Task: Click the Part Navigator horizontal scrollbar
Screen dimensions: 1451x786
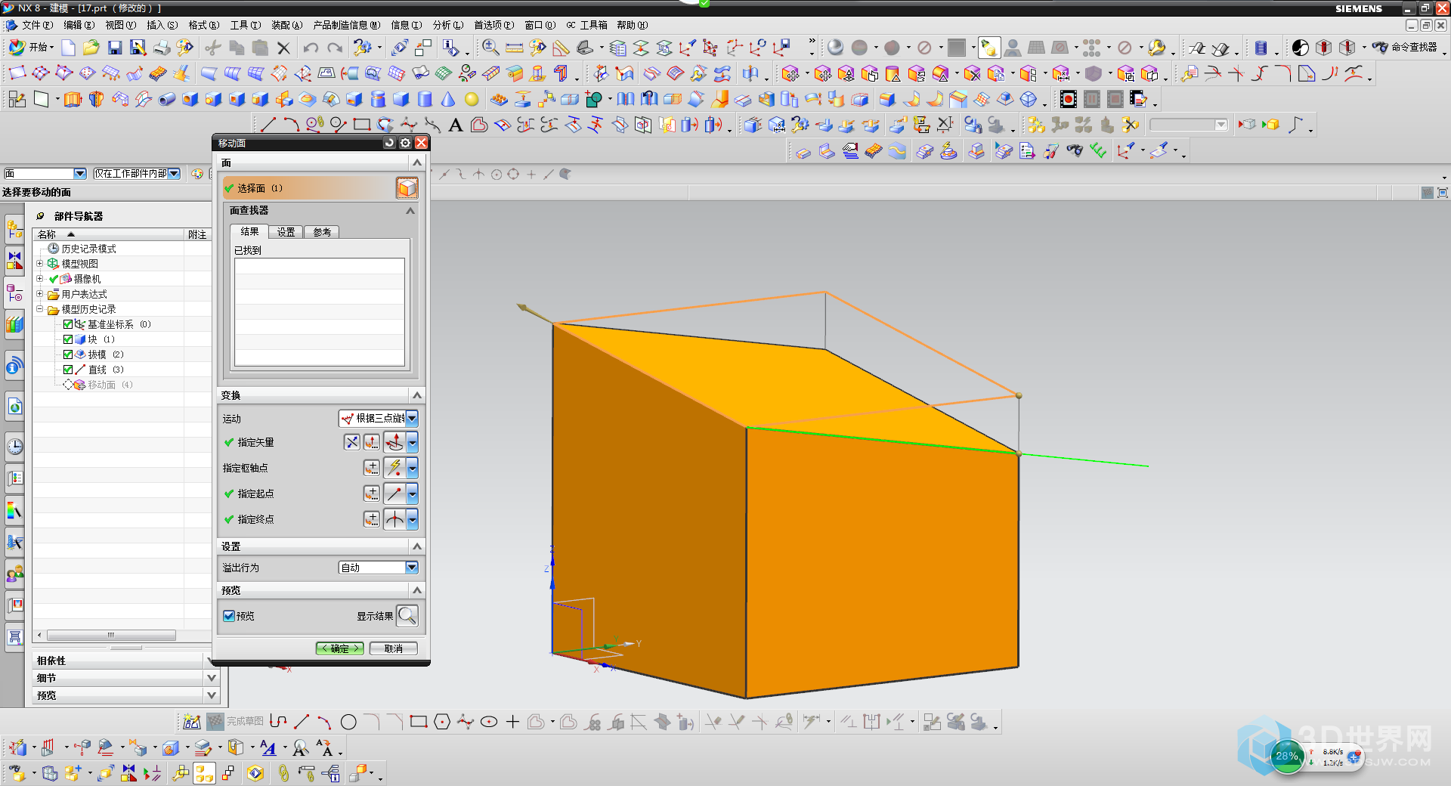Action: [111, 635]
